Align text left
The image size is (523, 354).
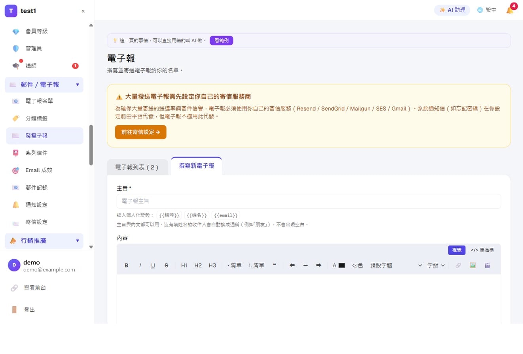click(292, 265)
